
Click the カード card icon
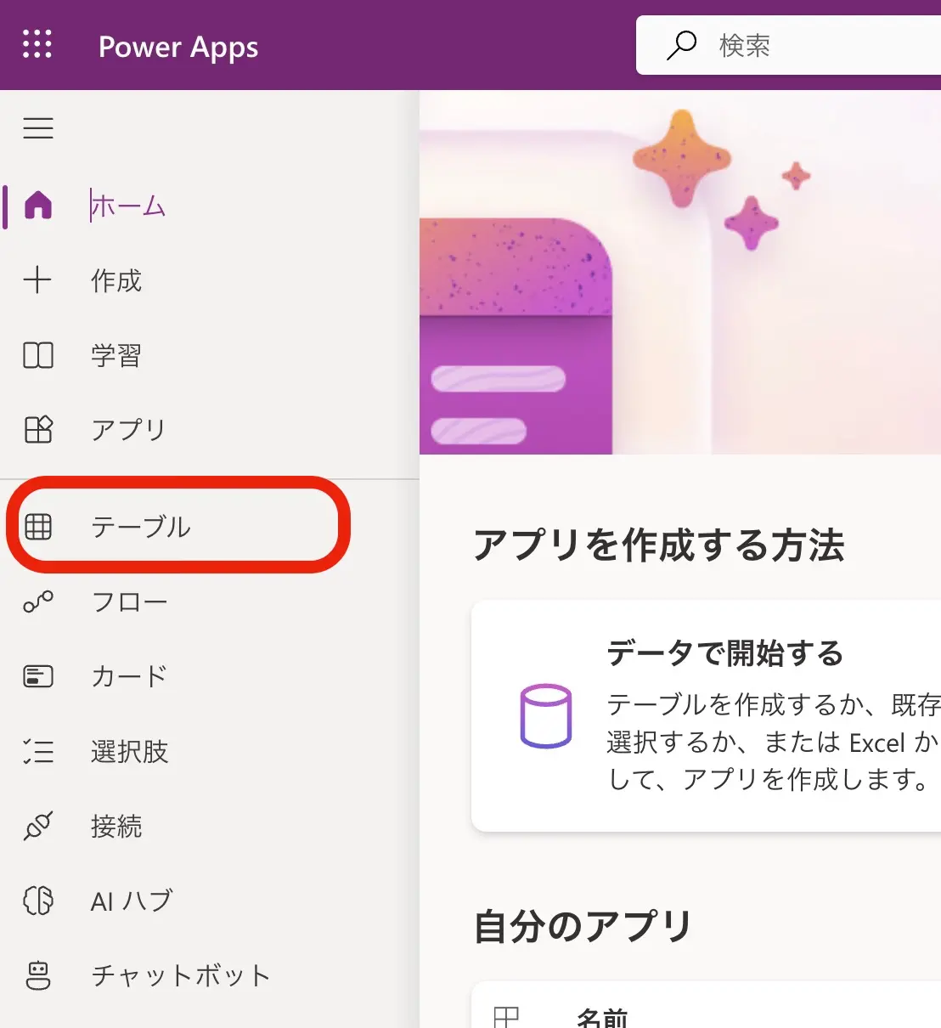pyautogui.click(x=38, y=676)
